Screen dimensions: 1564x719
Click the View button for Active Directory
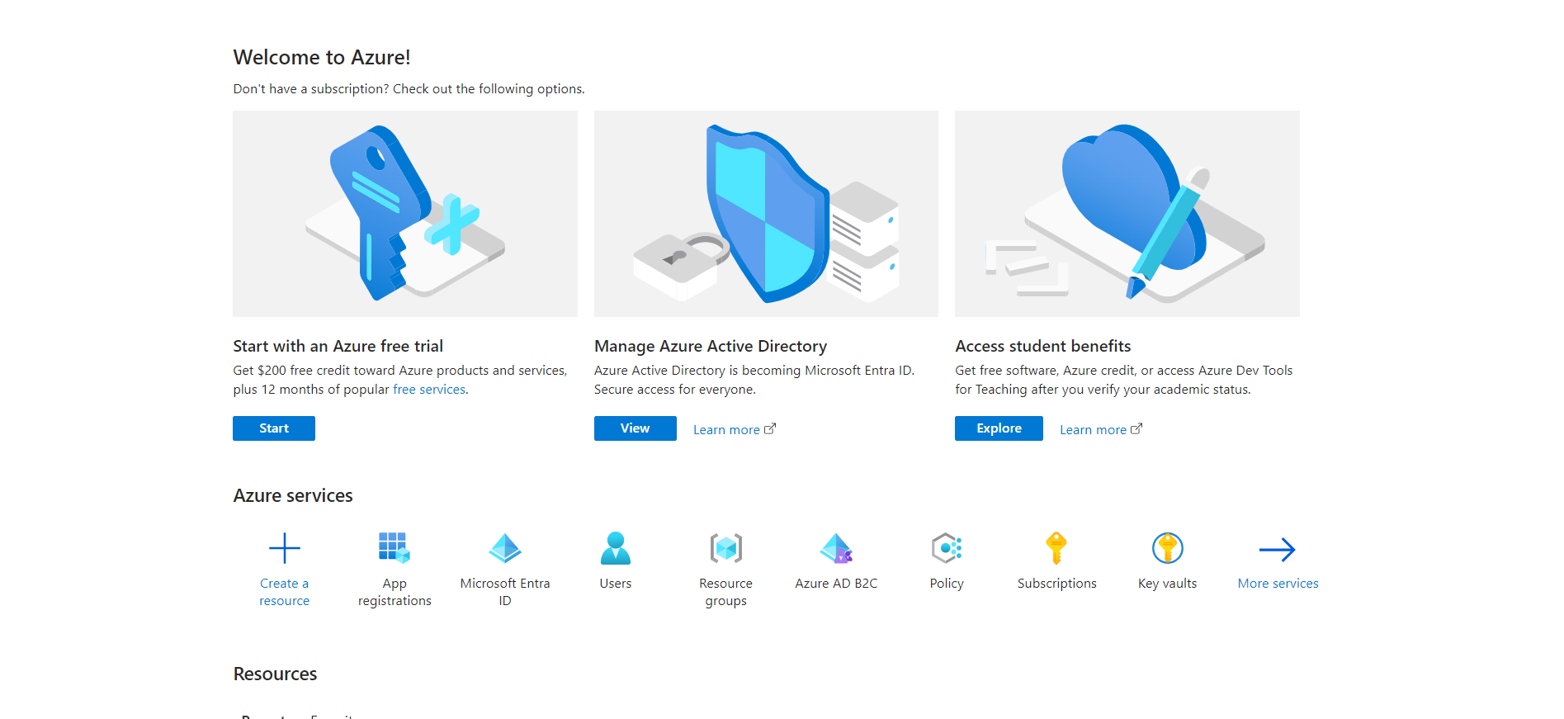(636, 428)
